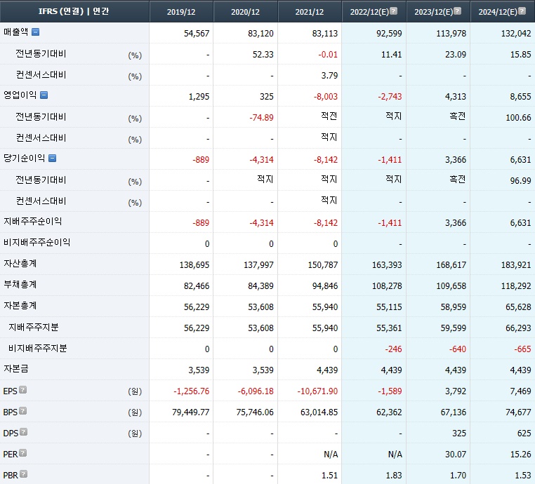
Task: Select the 2021/12 column header
Action: 310,12
